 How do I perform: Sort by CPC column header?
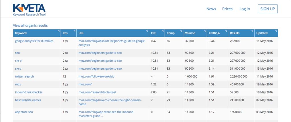[x=157, y=33]
